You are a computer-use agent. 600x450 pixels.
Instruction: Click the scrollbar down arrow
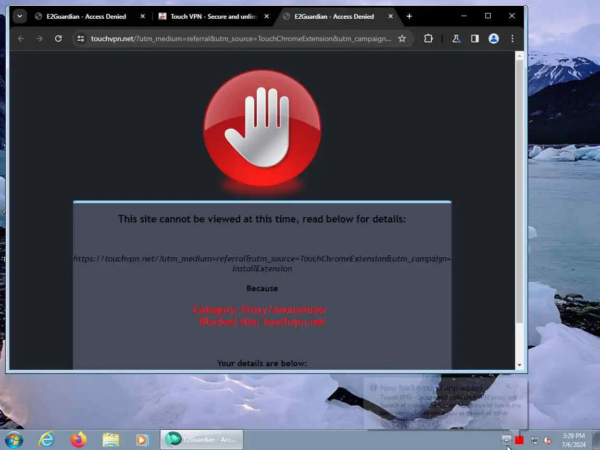tap(519, 365)
